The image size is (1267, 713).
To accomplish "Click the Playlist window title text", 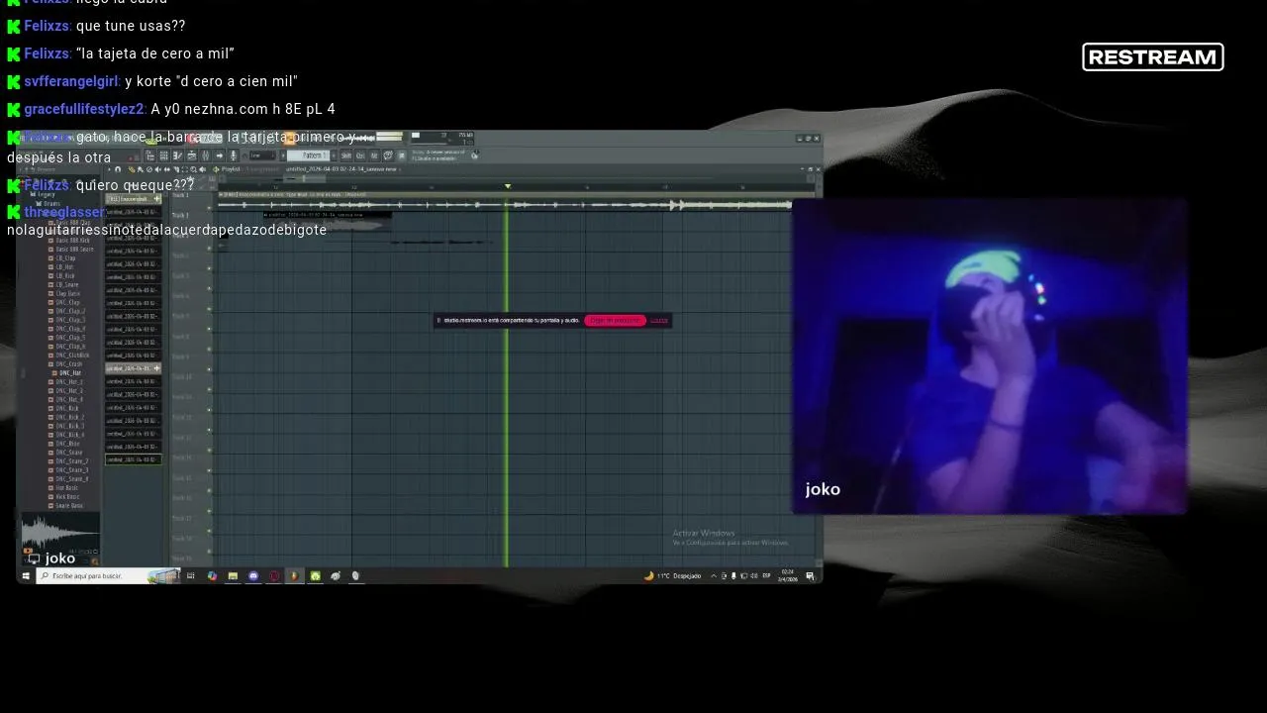I will coord(231,169).
